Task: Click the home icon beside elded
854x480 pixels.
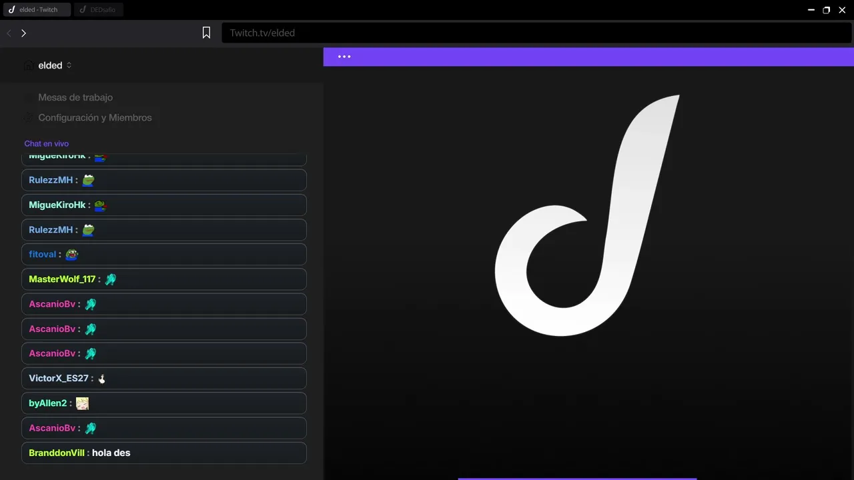Action: (29, 65)
